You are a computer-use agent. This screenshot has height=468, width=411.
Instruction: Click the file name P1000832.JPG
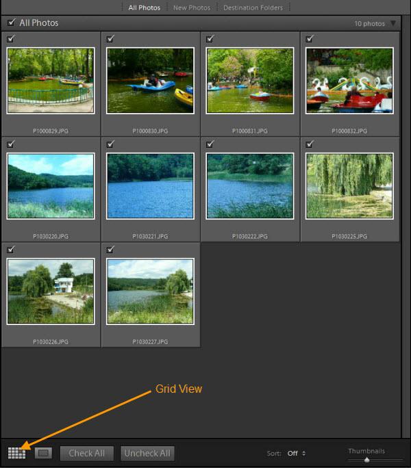click(x=349, y=131)
